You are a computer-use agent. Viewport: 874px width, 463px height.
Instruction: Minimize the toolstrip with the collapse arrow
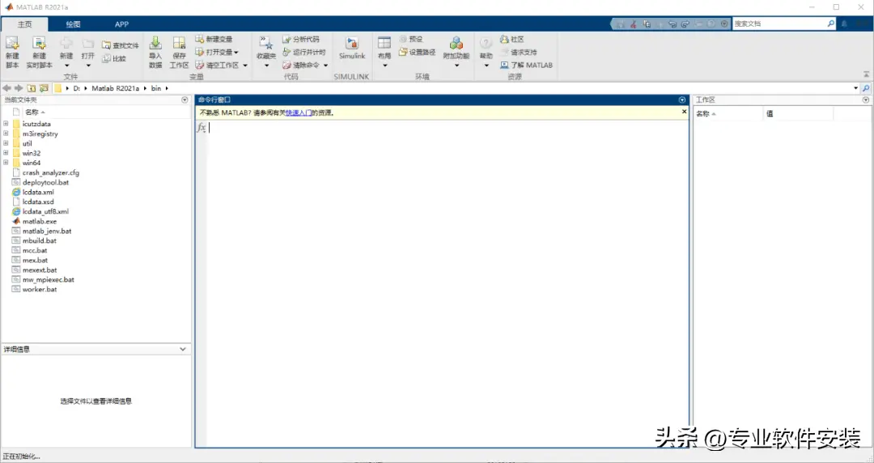[866, 74]
